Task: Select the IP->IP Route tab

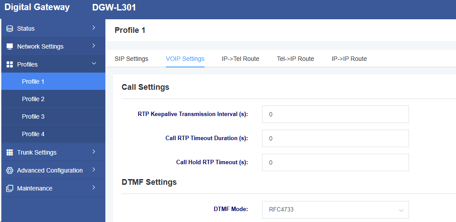Action: tap(349, 59)
